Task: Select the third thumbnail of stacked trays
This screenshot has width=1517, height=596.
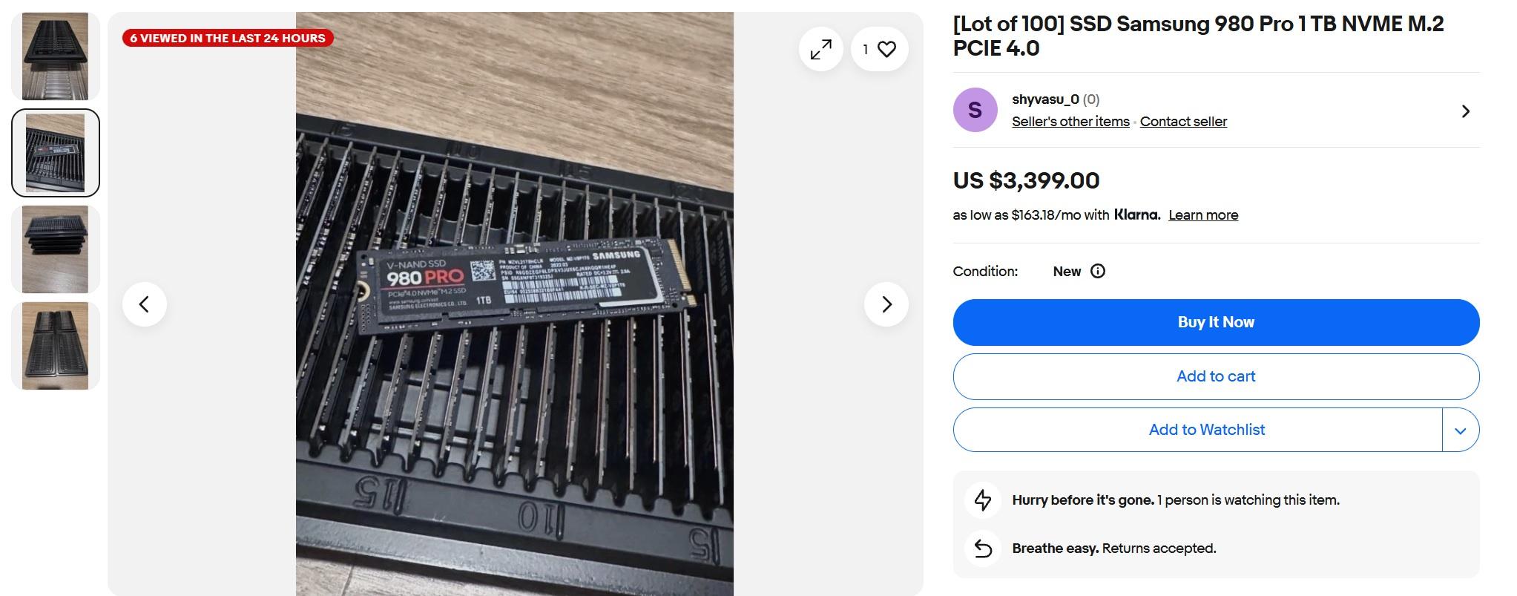Action: [x=56, y=249]
